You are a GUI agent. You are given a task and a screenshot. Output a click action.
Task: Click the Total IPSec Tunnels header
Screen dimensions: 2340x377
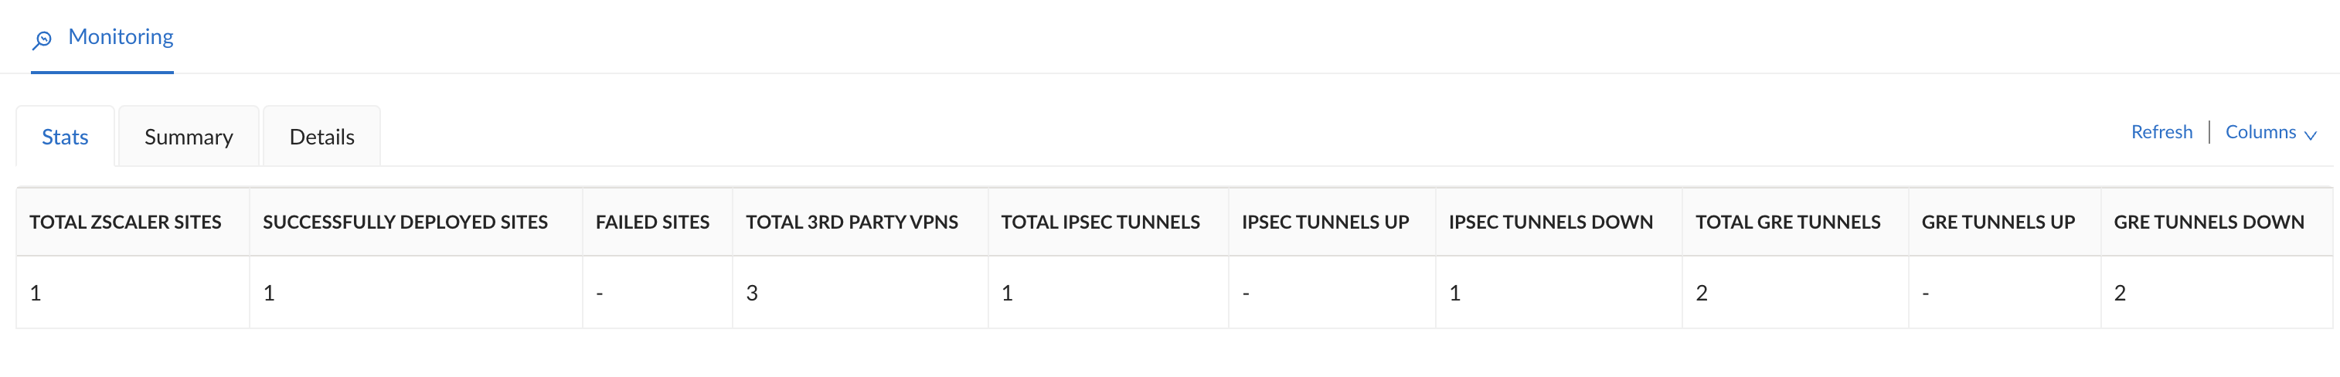click(x=1100, y=222)
